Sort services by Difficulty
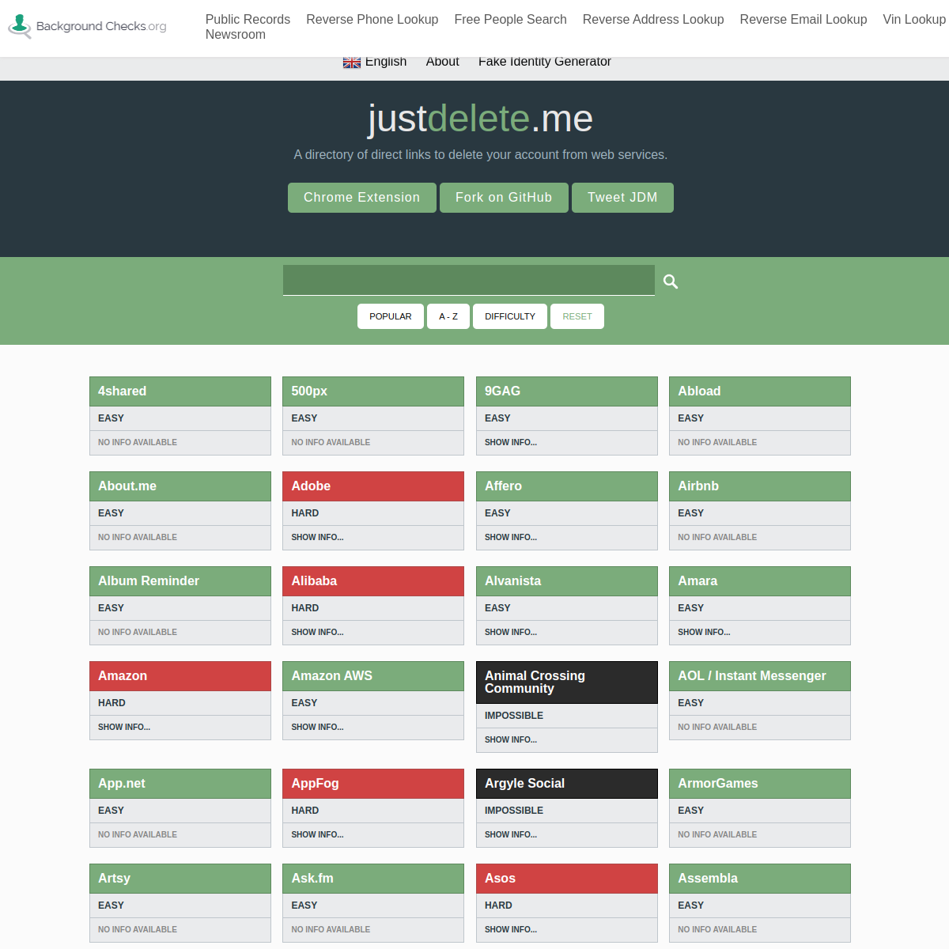The image size is (949, 949). click(509, 316)
